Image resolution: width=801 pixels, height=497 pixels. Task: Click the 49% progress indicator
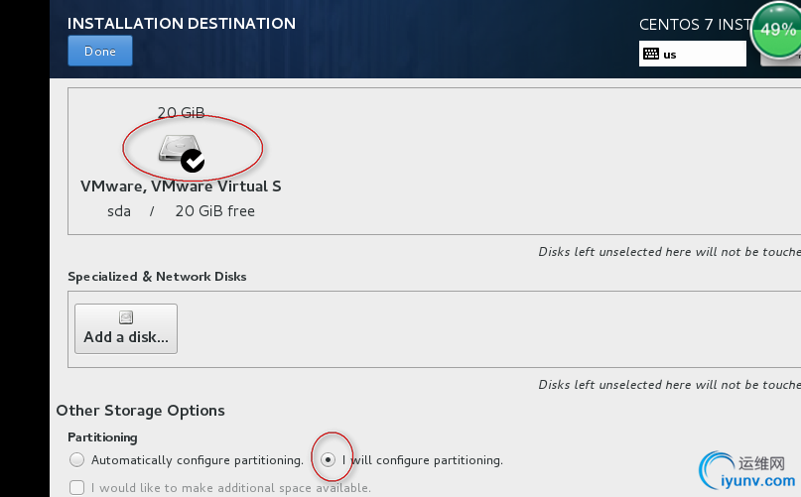point(777,30)
